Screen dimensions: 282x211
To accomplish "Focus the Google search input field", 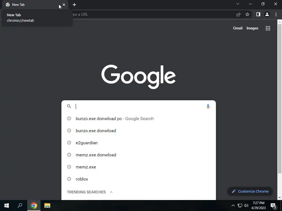I will click(x=139, y=106).
